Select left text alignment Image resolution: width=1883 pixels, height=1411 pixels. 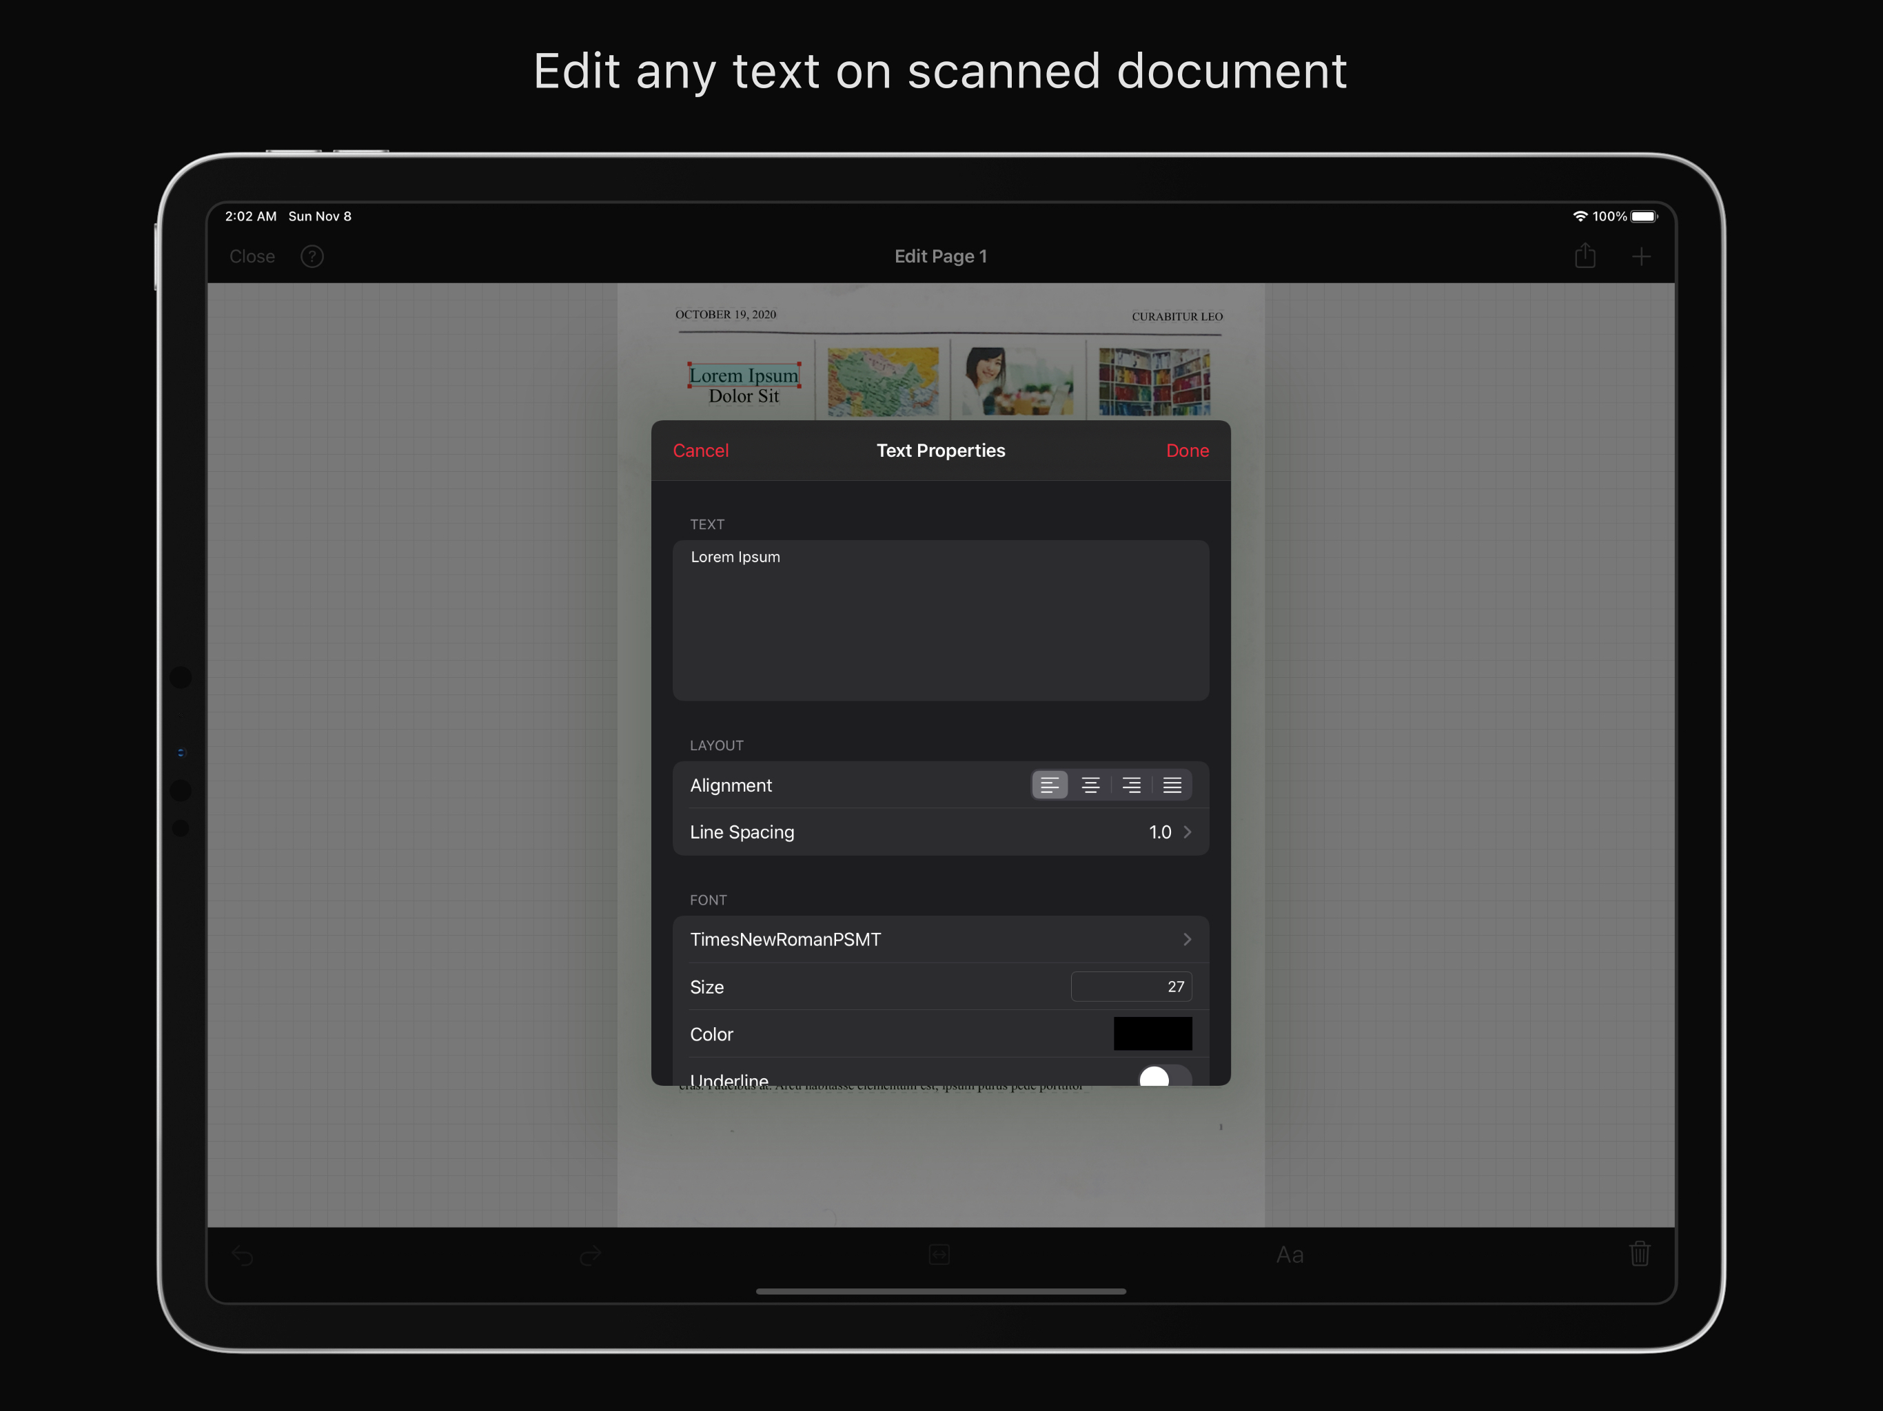[x=1050, y=785]
